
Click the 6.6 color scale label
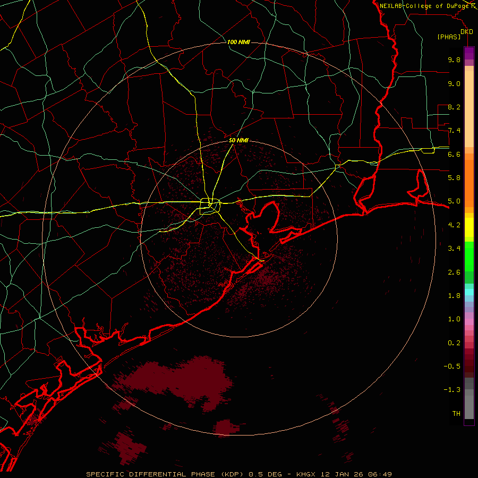coord(454,154)
